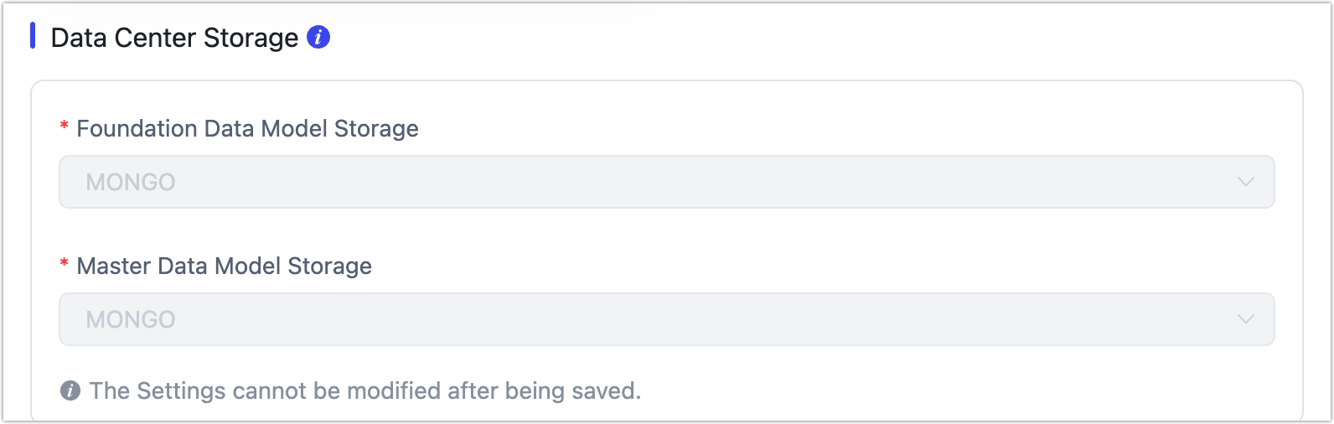Click empty space between the two storage fields
The height and width of the screenshot is (424, 1334).
(666, 237)
